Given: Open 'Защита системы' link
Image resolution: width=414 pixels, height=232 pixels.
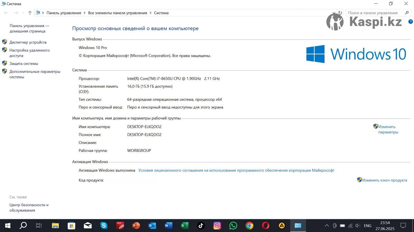Looking at the screenshot, I should pyautogui.click(x=24, y=64).
